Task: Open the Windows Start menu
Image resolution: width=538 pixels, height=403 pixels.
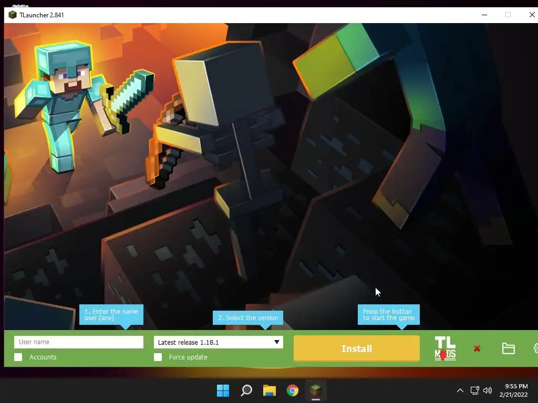Action: pos(223,390)
